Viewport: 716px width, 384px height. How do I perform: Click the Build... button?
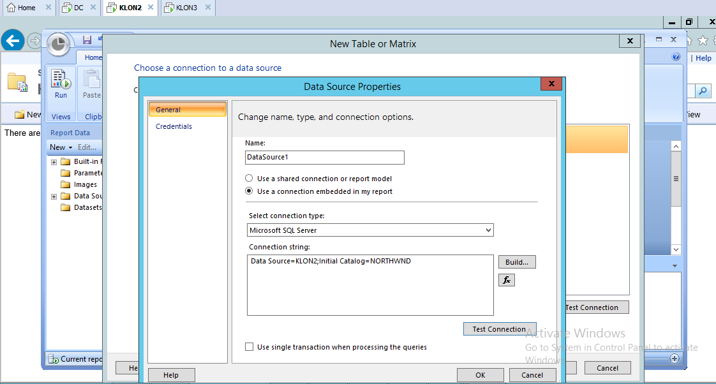[516, 262]
